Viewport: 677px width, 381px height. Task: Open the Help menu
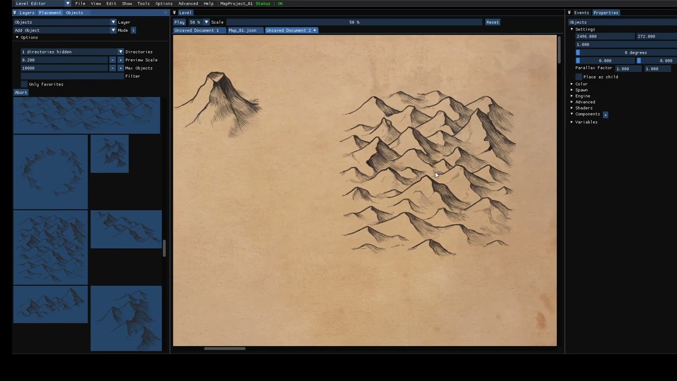(x=208, y=4)
